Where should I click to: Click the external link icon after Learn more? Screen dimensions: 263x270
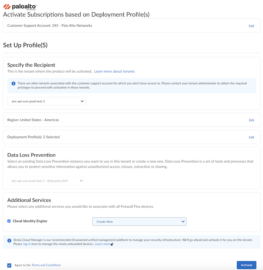(x=112, y=244)
